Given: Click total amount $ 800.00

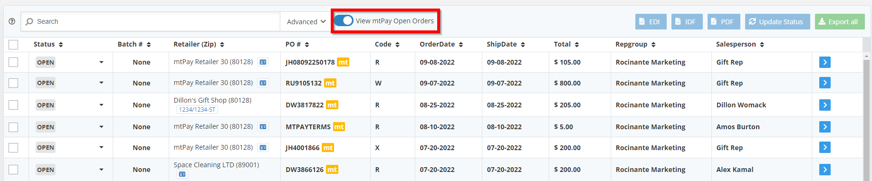Looking at the screenshot, I should coord(567,83).
